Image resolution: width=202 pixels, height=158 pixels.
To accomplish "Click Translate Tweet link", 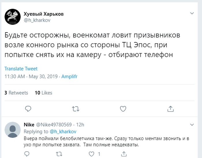I will point(21,69).
